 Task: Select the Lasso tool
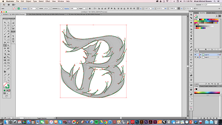[x=9, y=25]
